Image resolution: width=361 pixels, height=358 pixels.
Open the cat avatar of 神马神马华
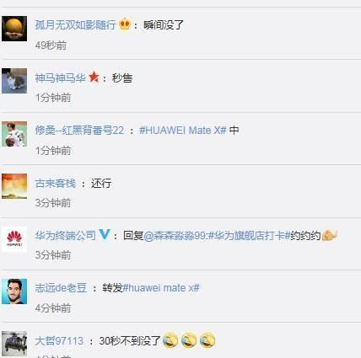click(x=14, y=81)
